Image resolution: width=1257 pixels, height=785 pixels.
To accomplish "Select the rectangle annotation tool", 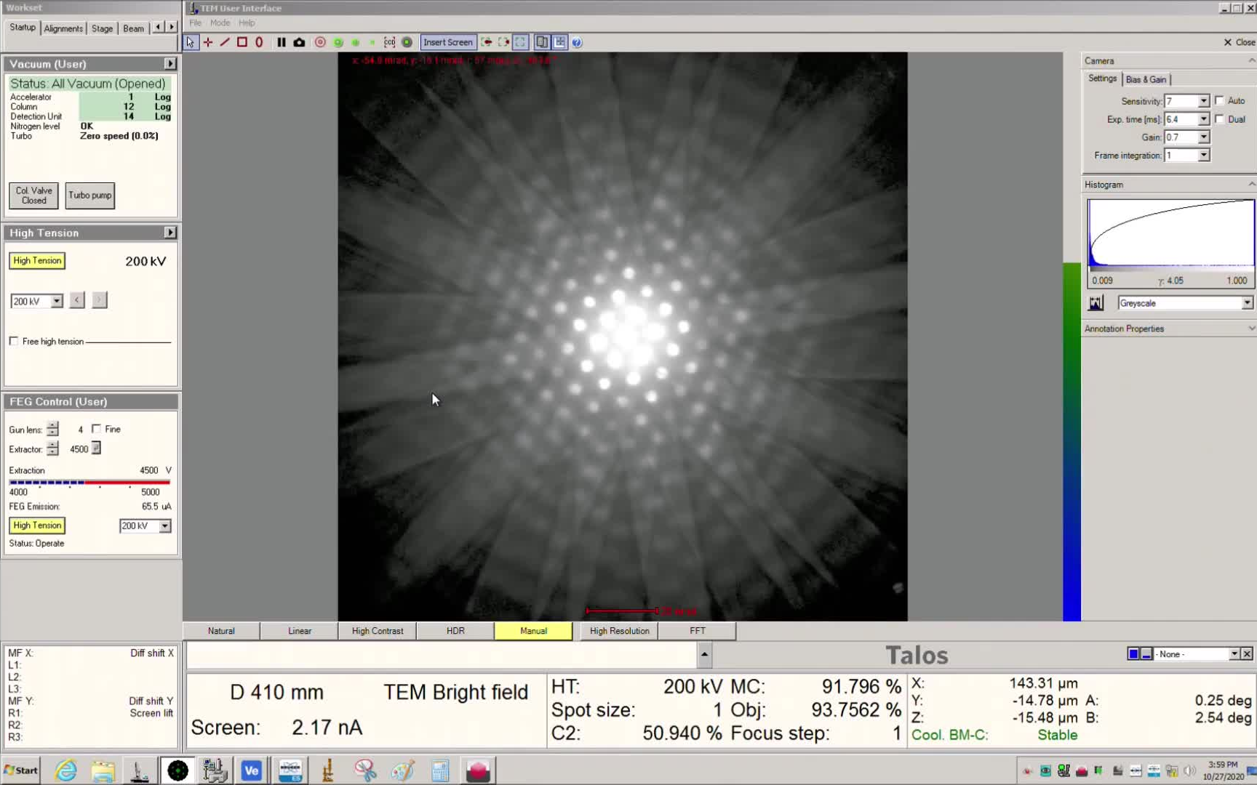I will tap(242, 42).
